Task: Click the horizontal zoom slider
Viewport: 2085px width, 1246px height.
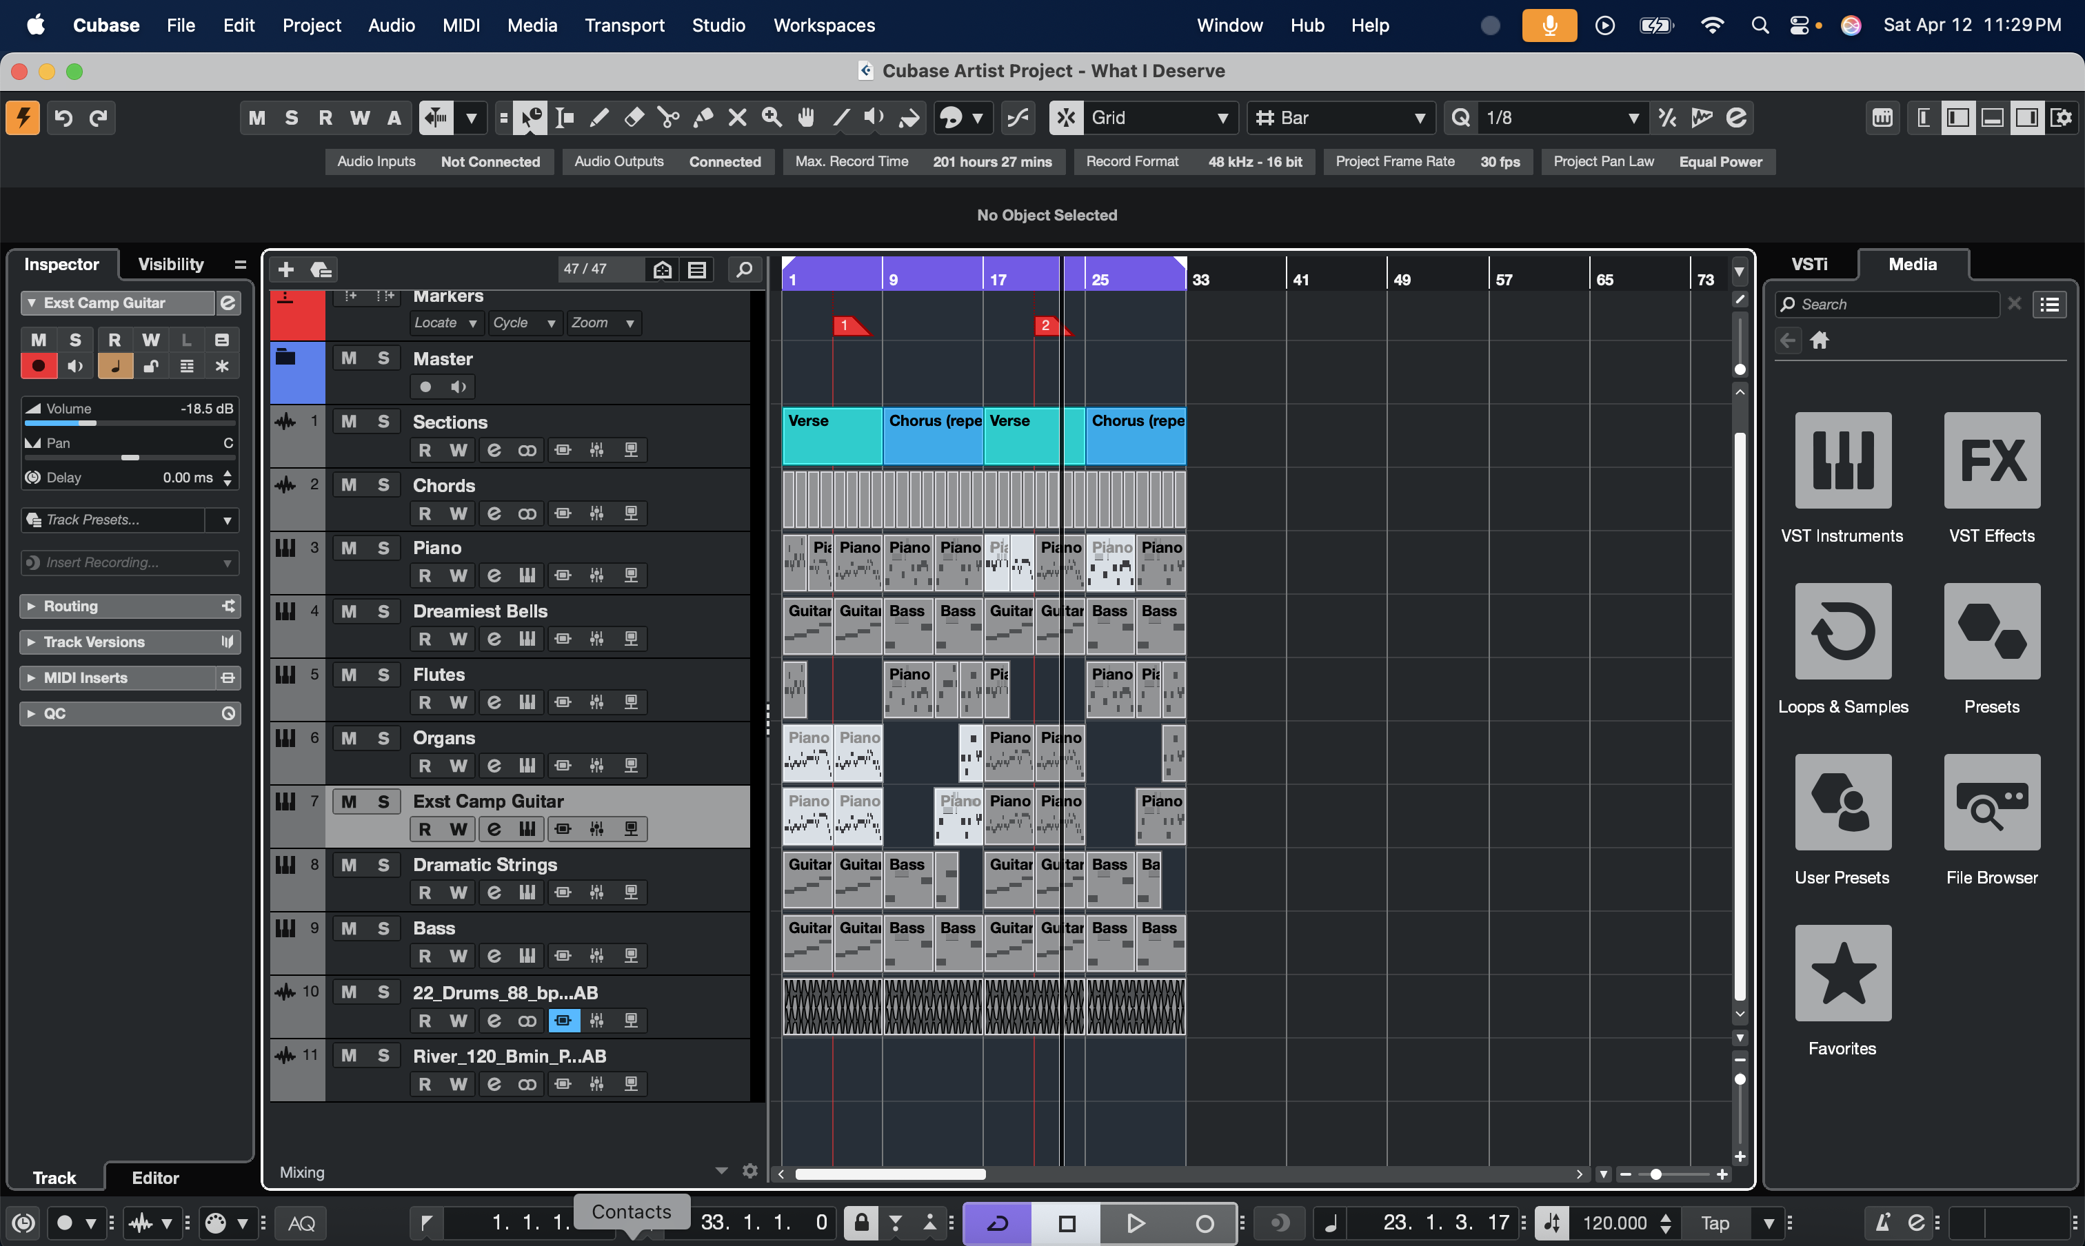Action: coord(1673,1174)
